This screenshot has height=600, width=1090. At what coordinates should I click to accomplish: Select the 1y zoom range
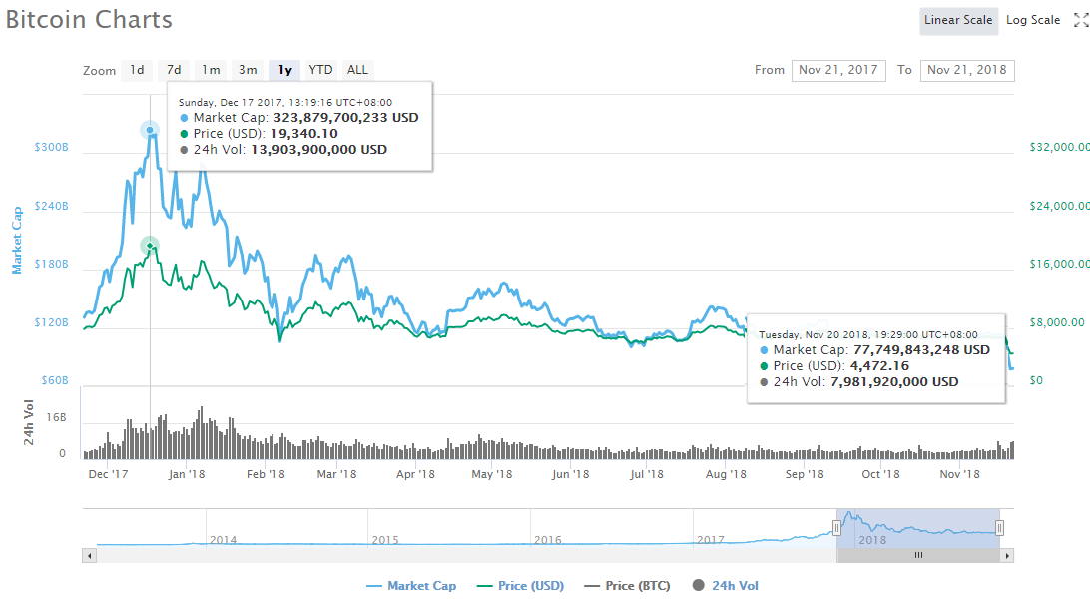tap(284, 70)
